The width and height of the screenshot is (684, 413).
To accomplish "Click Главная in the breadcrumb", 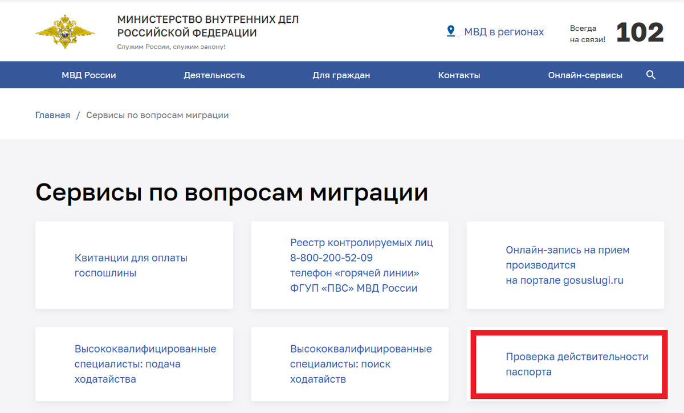I will coord(52,115).
